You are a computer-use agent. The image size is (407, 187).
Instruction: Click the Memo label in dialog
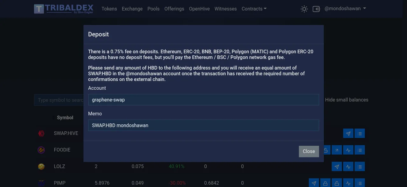(95, 114)
